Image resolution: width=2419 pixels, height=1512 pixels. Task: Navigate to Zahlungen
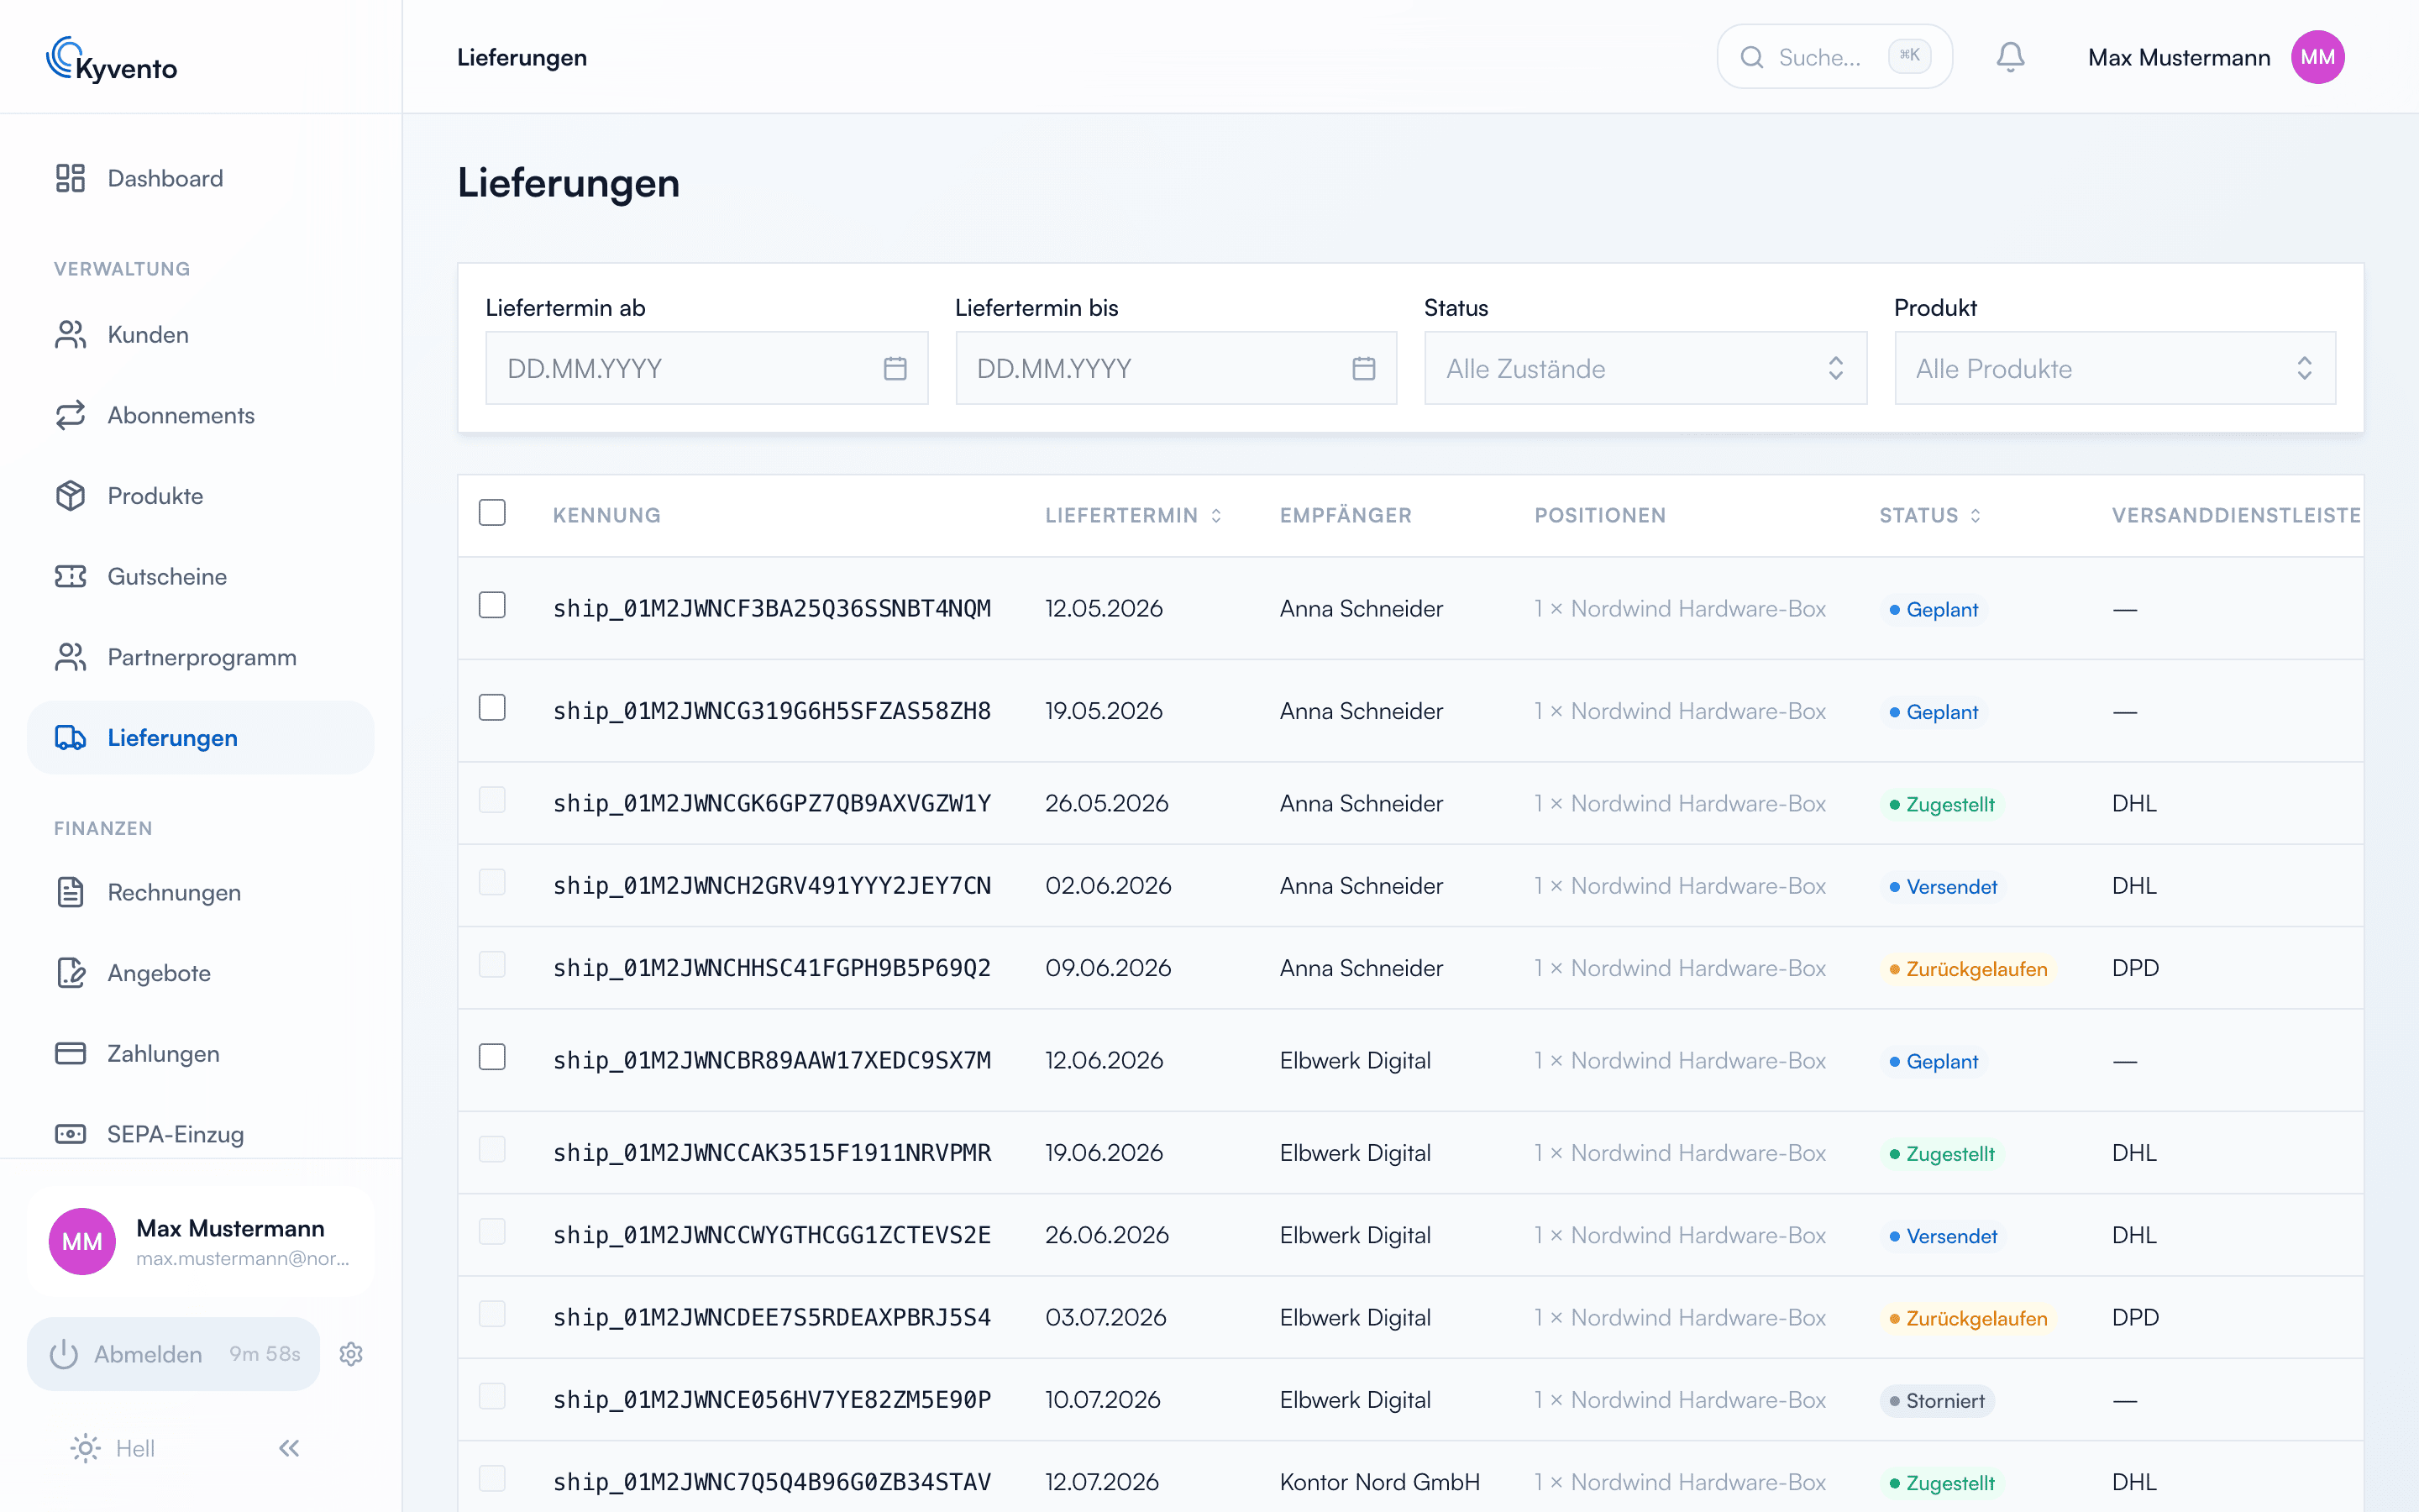(x=201, y=1054)
